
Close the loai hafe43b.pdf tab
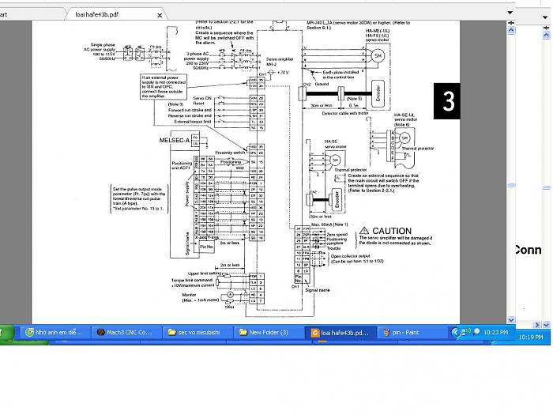coord(160,14)
